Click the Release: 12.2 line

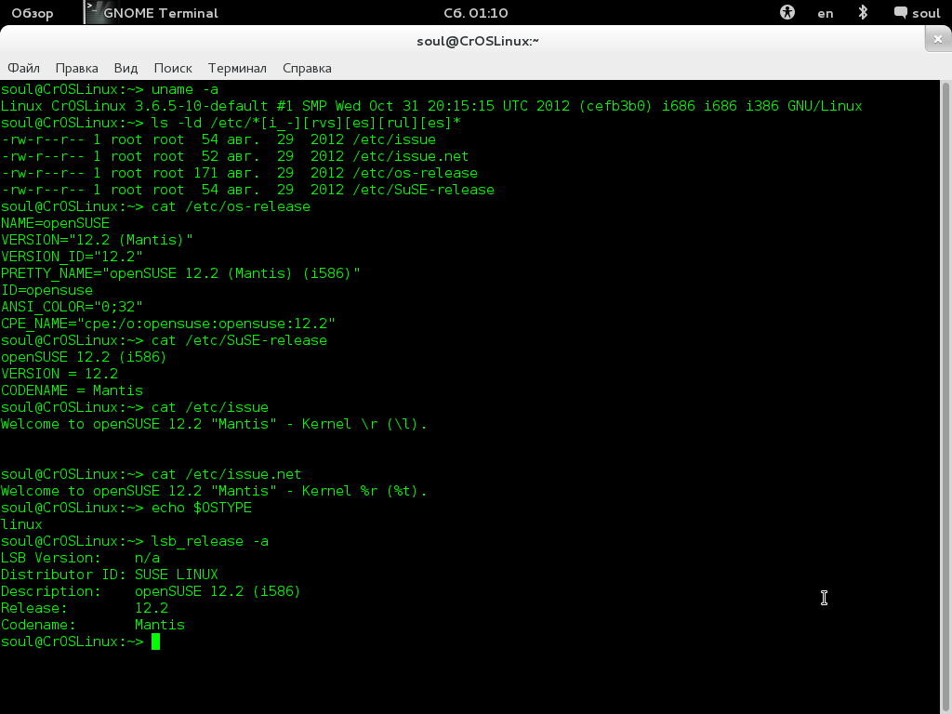(x=85, y=608)
